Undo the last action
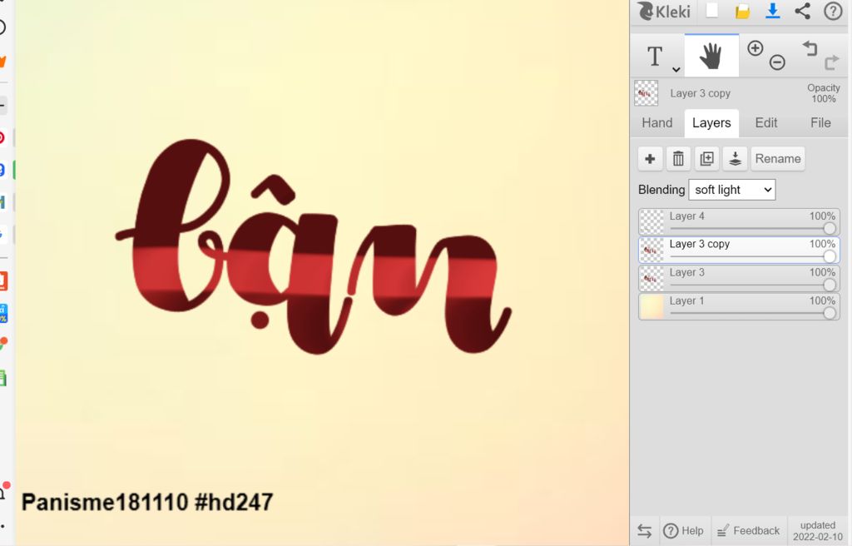852x546 pixels. [810, 48]
